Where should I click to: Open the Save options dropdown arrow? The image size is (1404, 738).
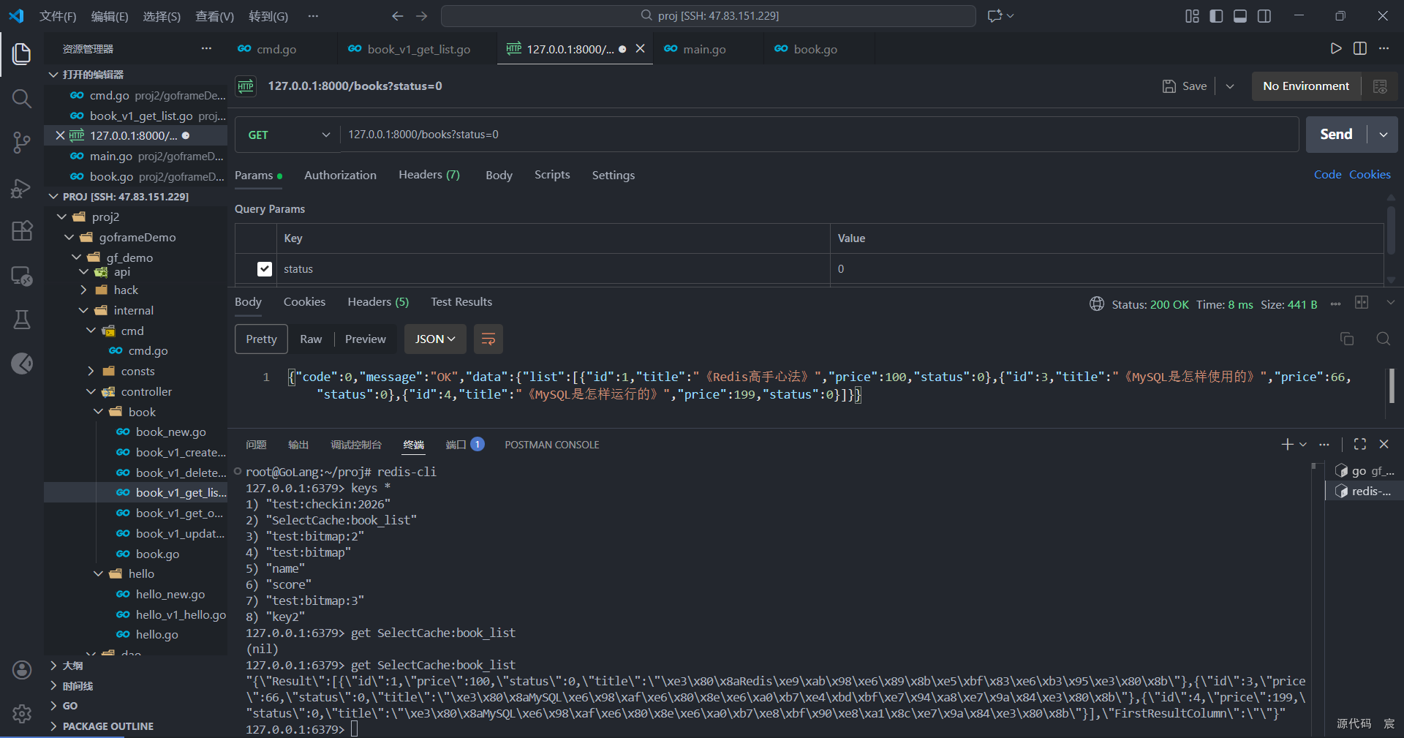point(1230,86)
